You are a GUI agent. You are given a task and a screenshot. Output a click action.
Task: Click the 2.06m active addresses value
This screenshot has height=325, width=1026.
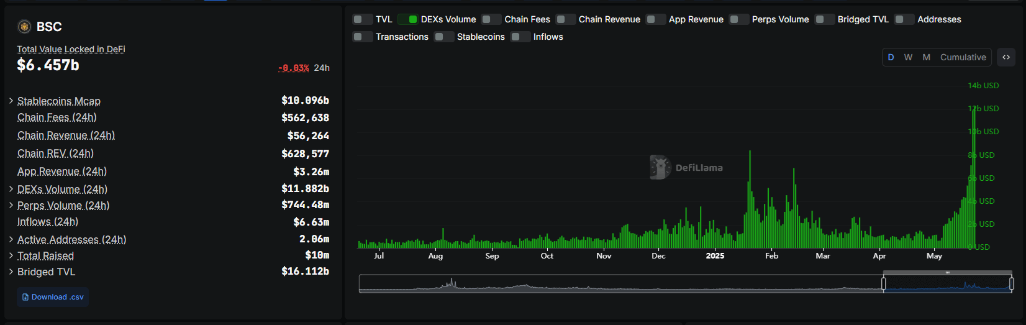coord(314,239)
